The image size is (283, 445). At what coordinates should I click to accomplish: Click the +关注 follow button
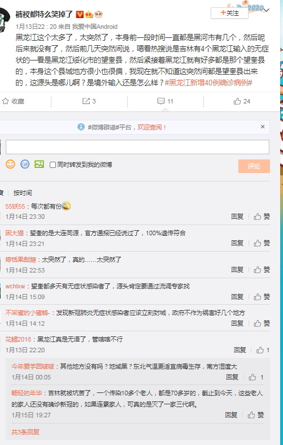pyautogui.click(x=229, y=13)
